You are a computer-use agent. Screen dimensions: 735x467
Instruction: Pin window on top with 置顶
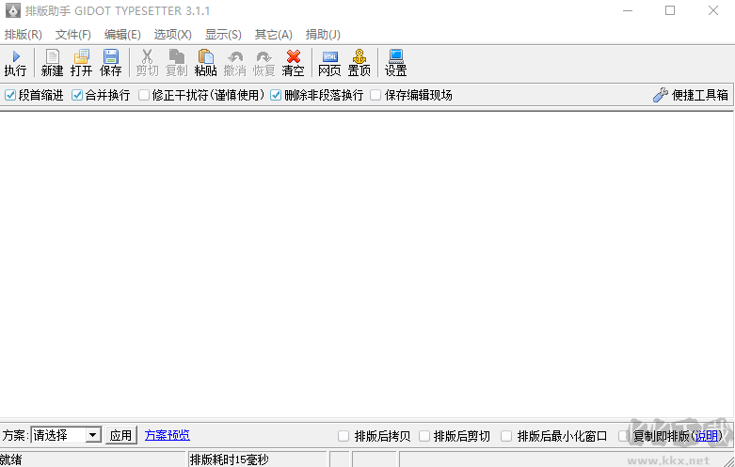click(x=360, y=63)
